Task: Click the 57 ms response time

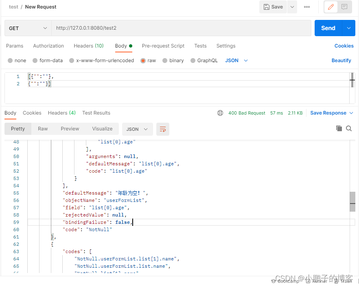Action: 276,113
